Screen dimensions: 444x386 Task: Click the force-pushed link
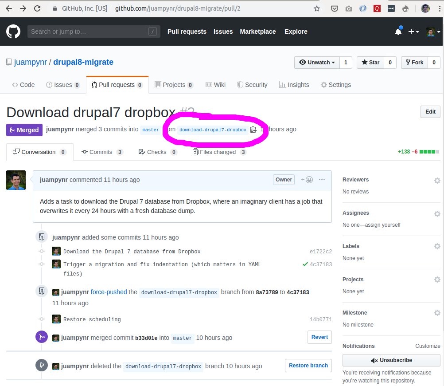[109, 292]
